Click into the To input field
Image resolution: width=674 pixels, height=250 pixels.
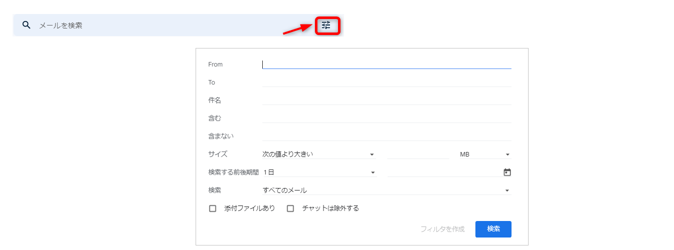point(386,82)
